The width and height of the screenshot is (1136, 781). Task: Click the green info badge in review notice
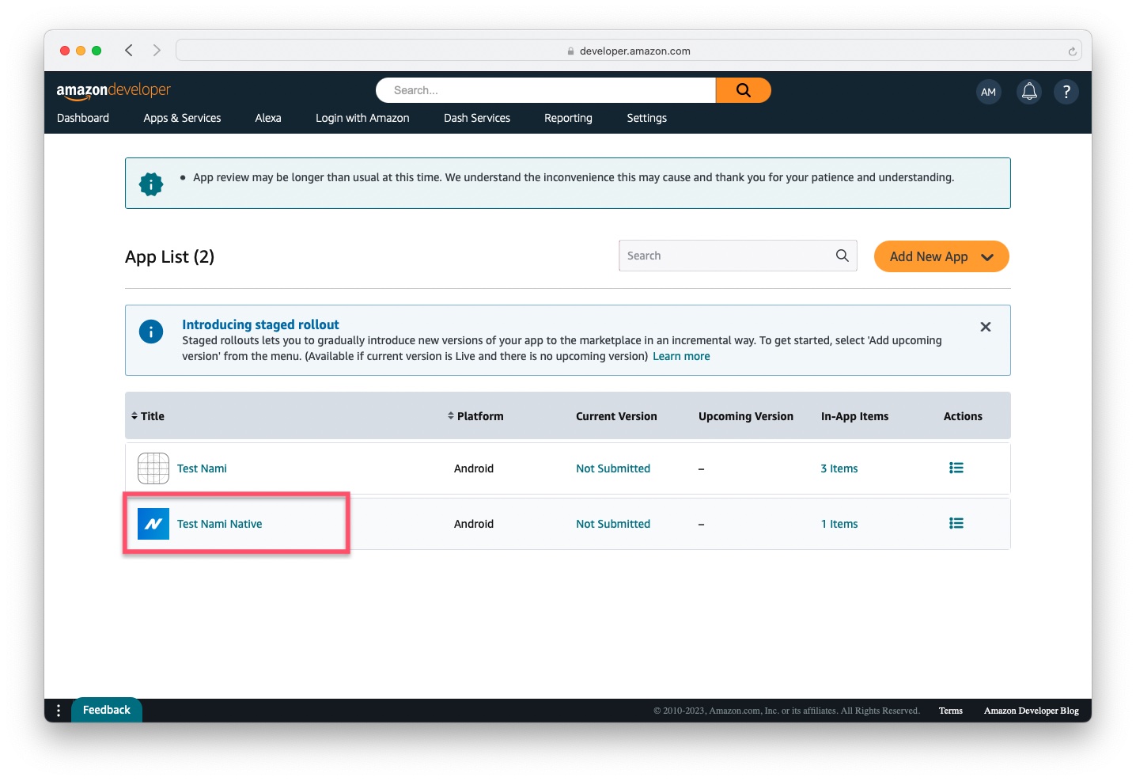(x=151, y=184)
